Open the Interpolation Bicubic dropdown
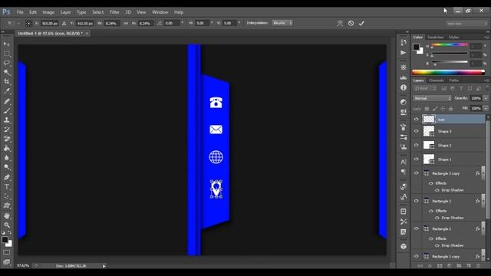 (x=282, y=23)
